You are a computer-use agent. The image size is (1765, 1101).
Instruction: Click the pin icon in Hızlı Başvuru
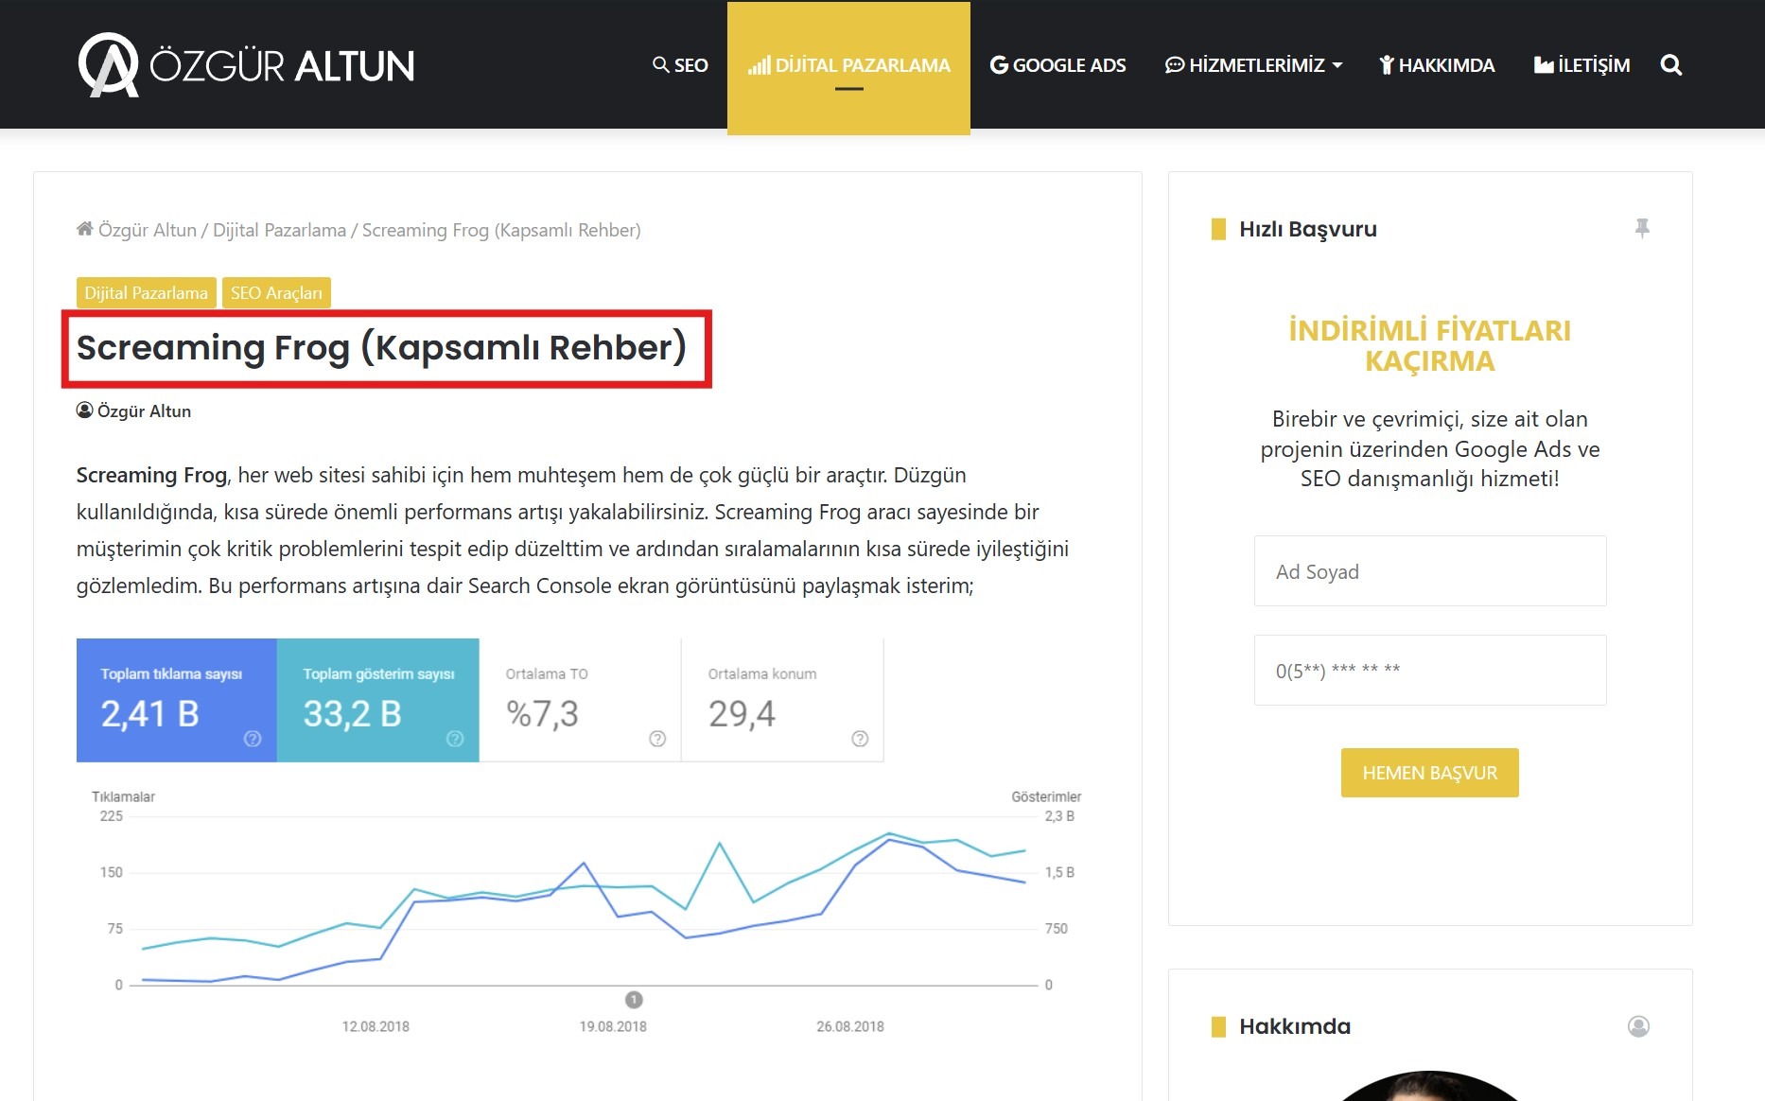point(1642,228)
